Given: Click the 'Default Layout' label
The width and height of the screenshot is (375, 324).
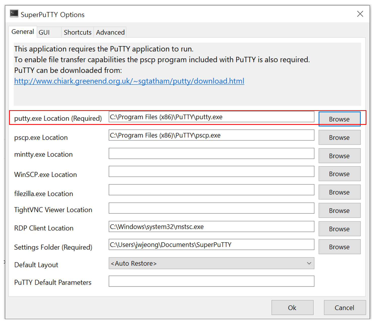Looking at the screenshot, I should (36, 265).
